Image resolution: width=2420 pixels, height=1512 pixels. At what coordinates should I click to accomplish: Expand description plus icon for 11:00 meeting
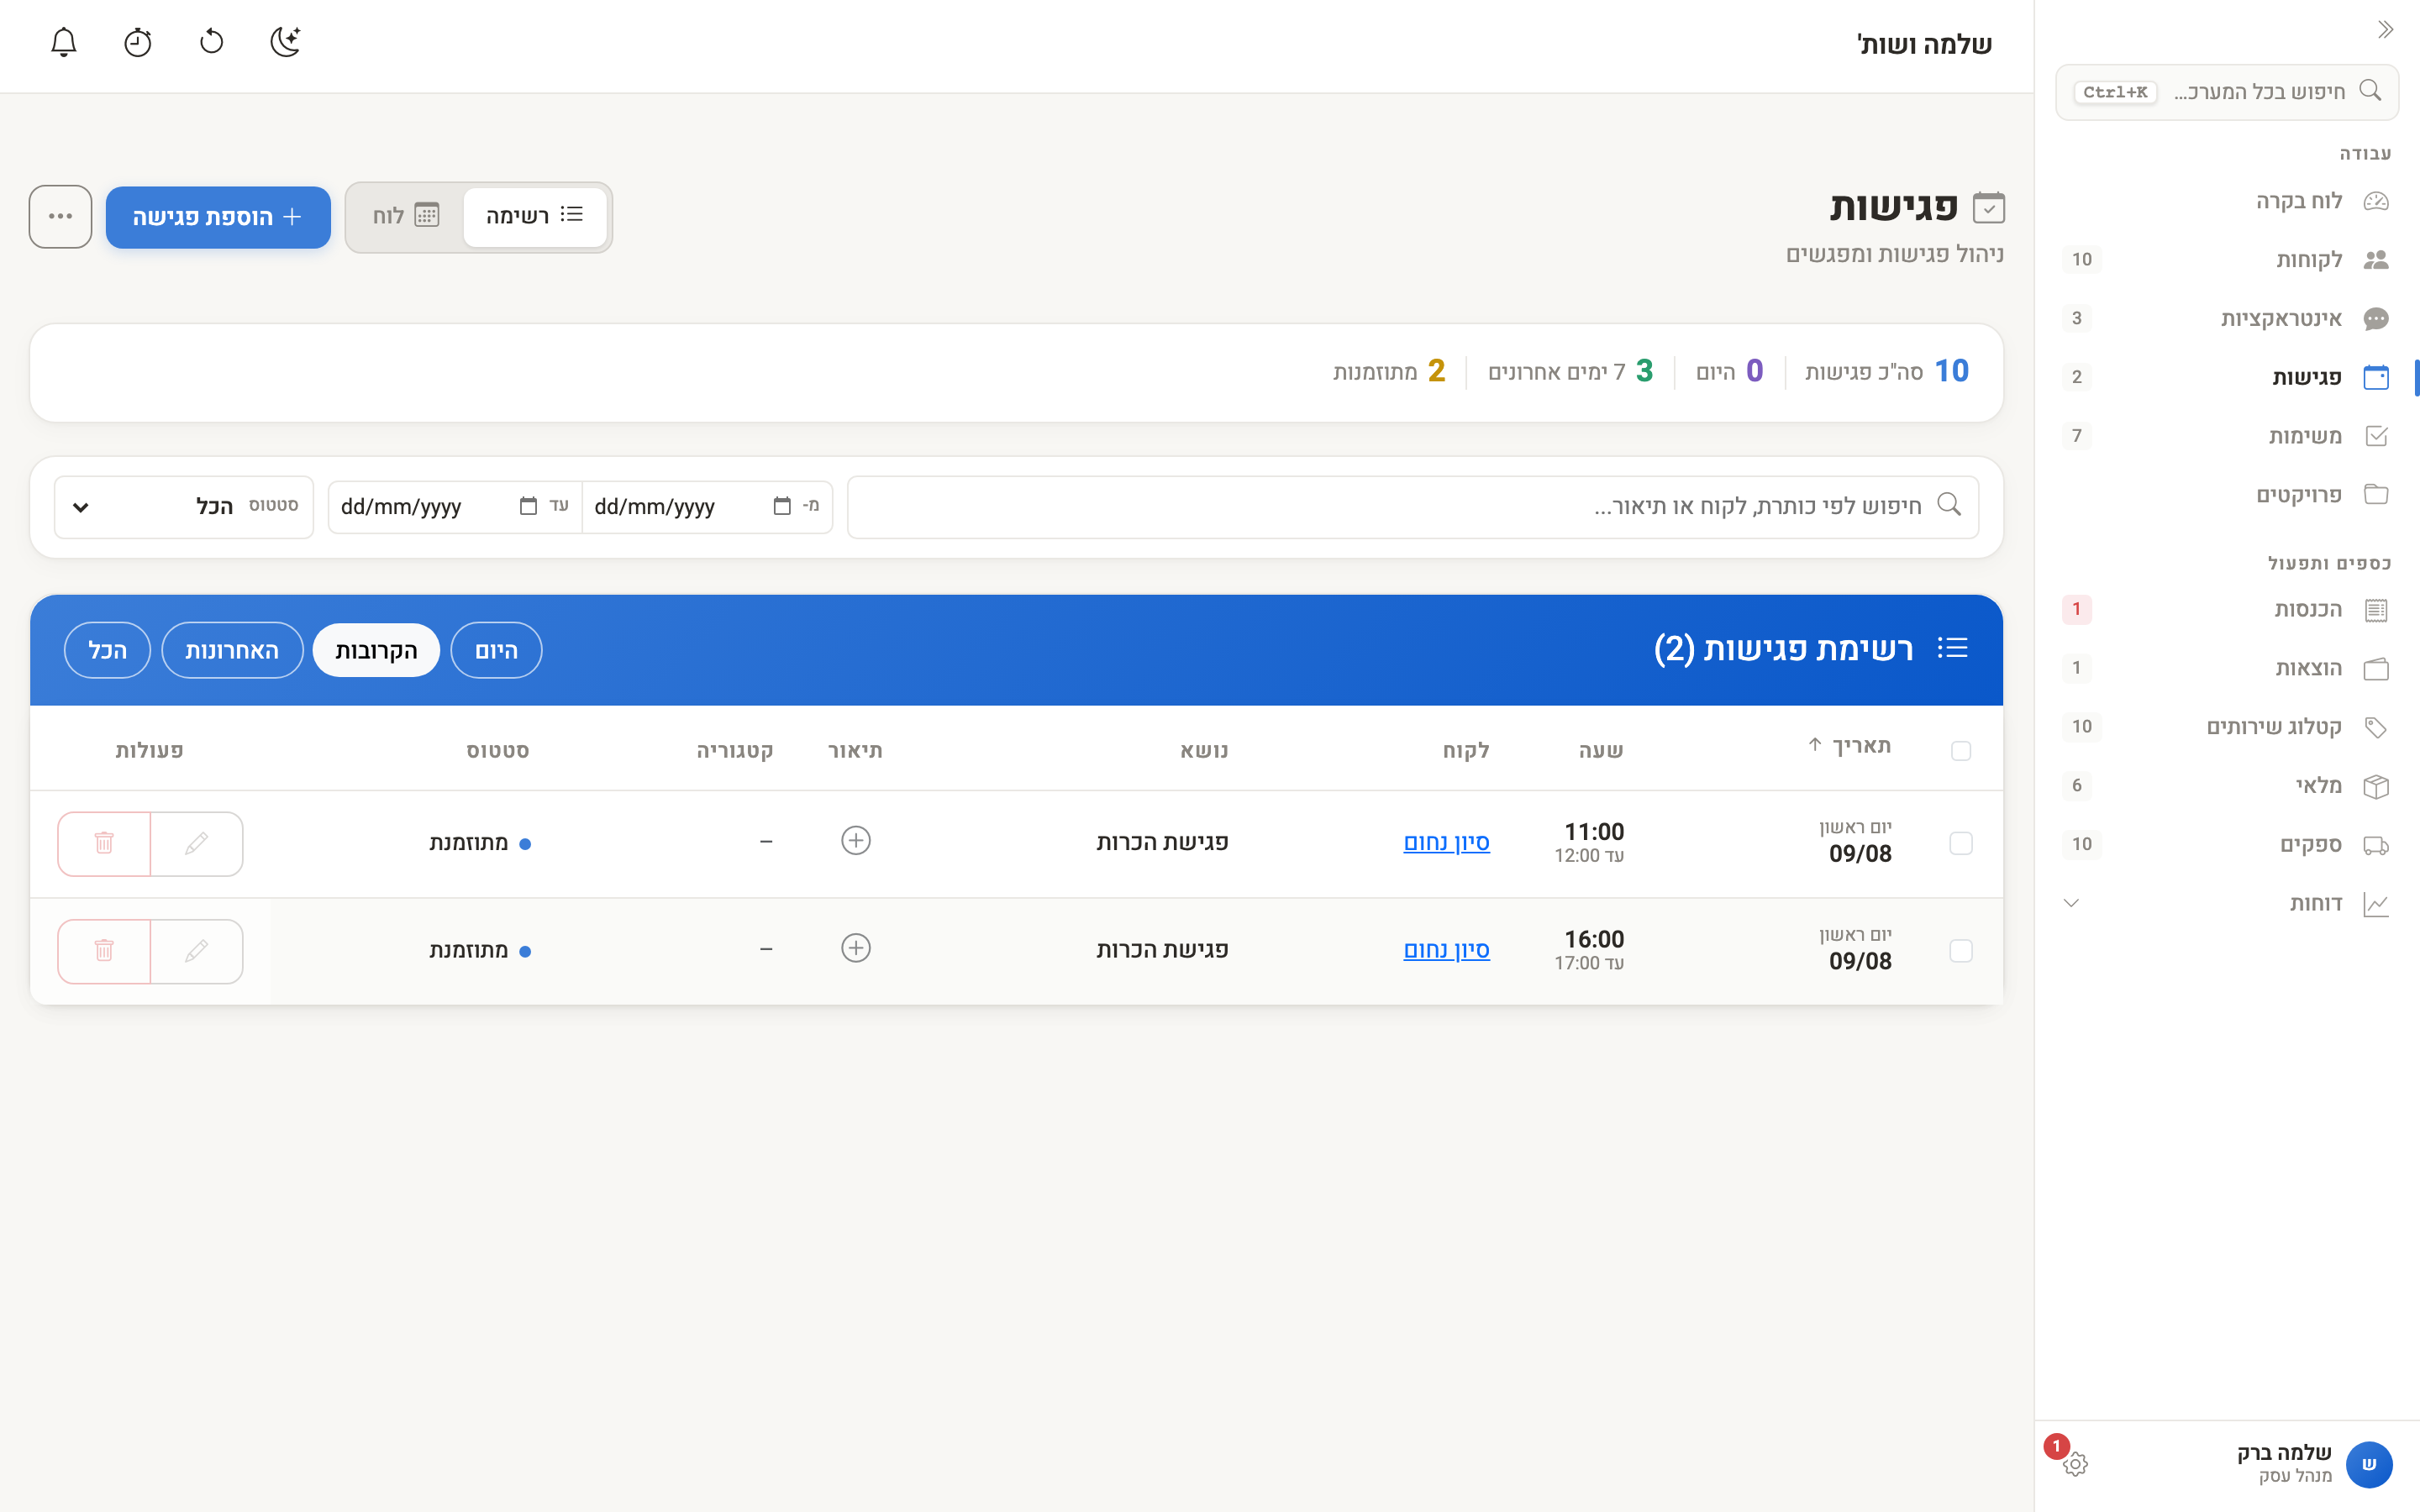pos(856,841)
